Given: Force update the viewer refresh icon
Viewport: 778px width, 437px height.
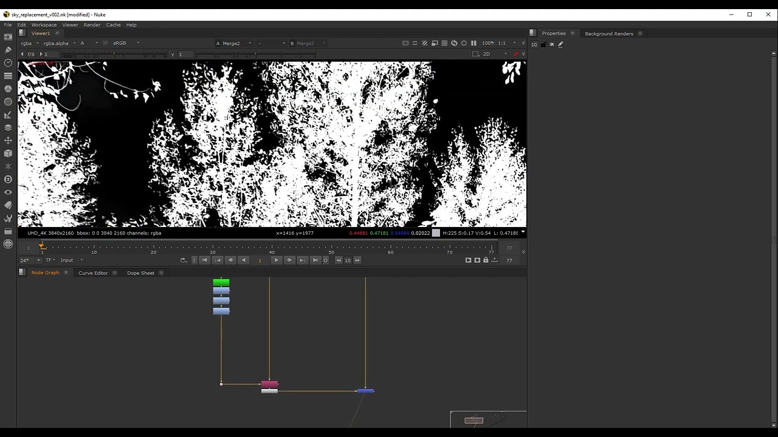Looking at the screenshot, I should pyautogui.click(x=454, y=43).
